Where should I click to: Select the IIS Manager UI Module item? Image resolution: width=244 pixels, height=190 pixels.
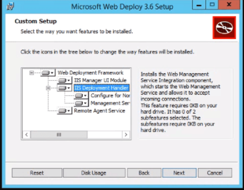point(100,80)
